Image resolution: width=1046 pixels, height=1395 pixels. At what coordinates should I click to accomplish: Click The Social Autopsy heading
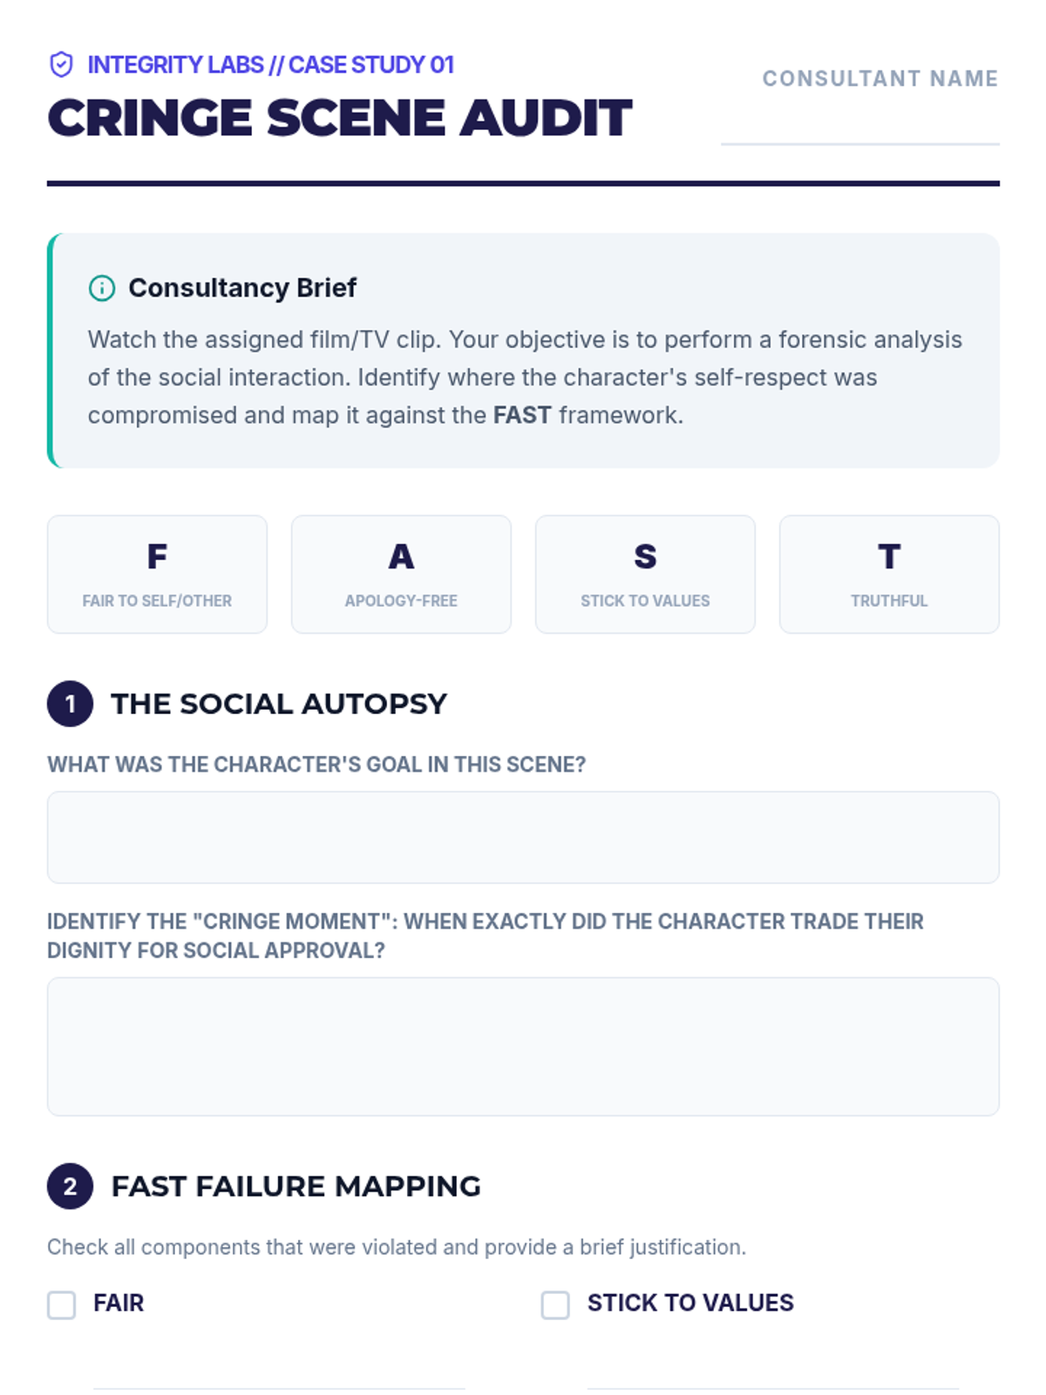coord(279,704)
